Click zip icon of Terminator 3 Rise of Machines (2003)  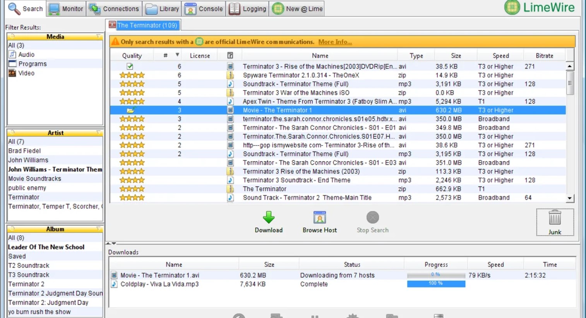coord(230,171)
